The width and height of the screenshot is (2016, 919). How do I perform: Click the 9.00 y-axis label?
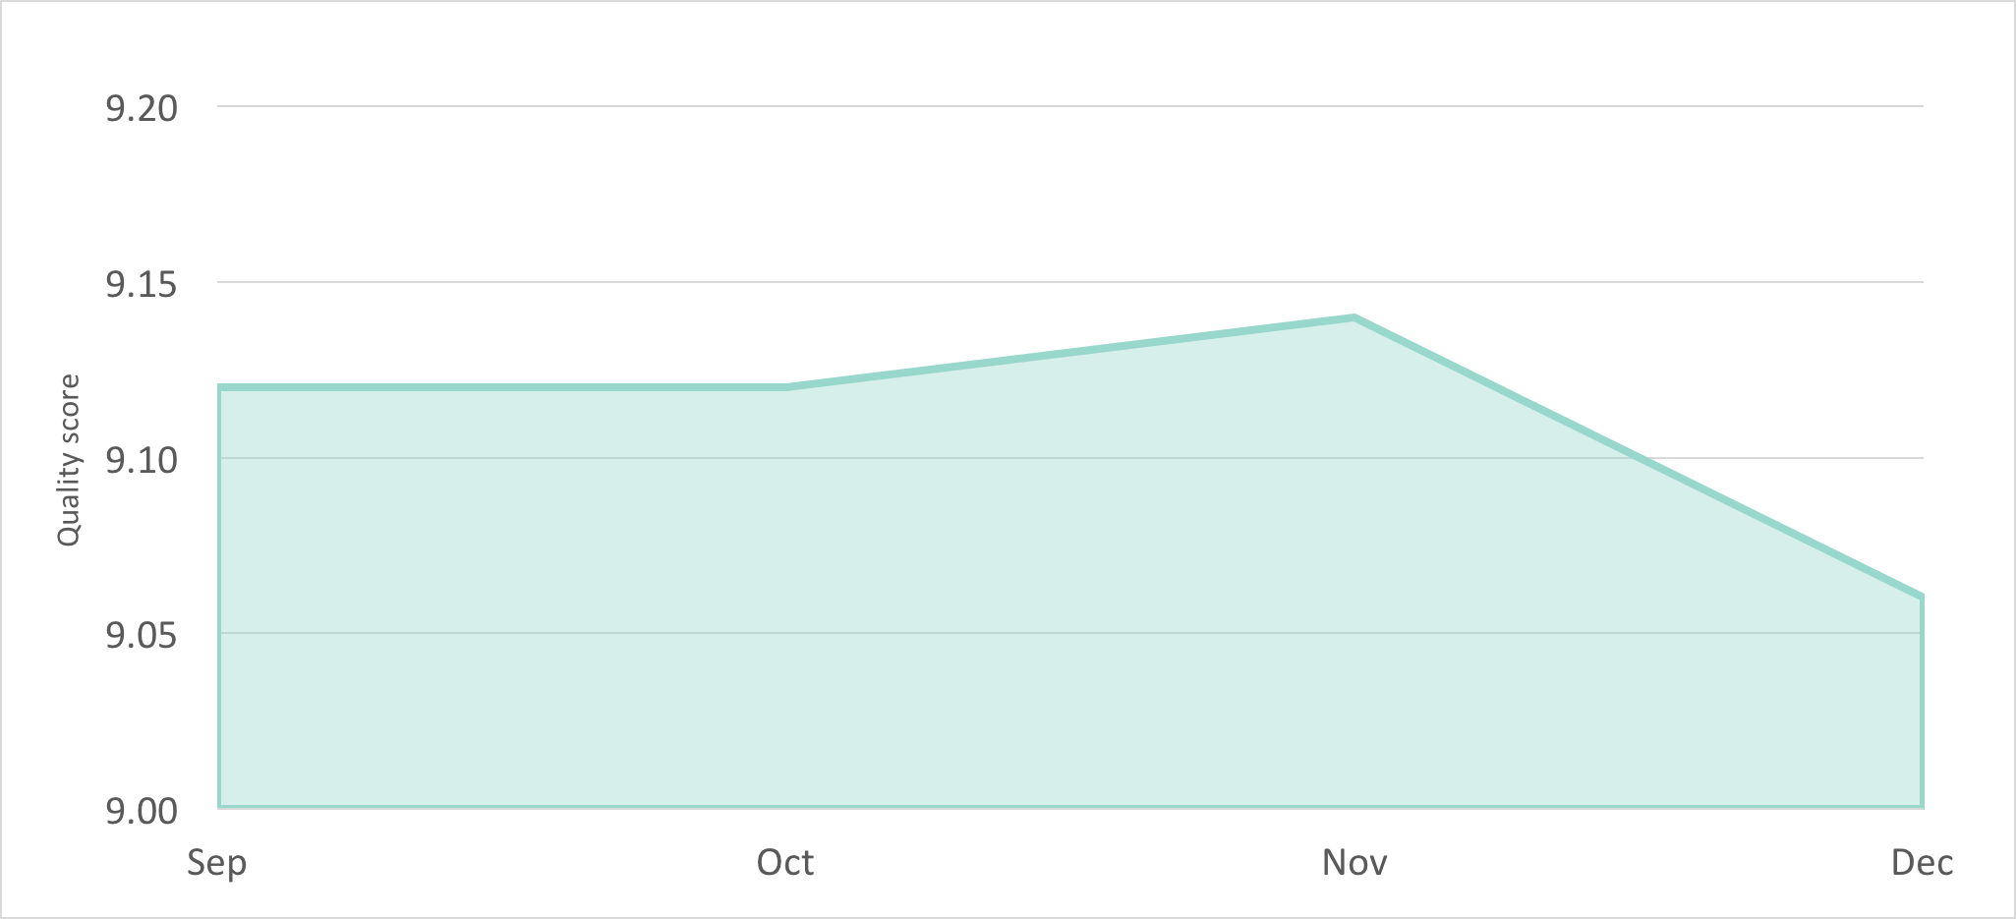click(x=142, y=812)
